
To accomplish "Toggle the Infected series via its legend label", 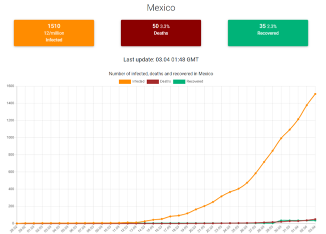I will tap(139, 81).
